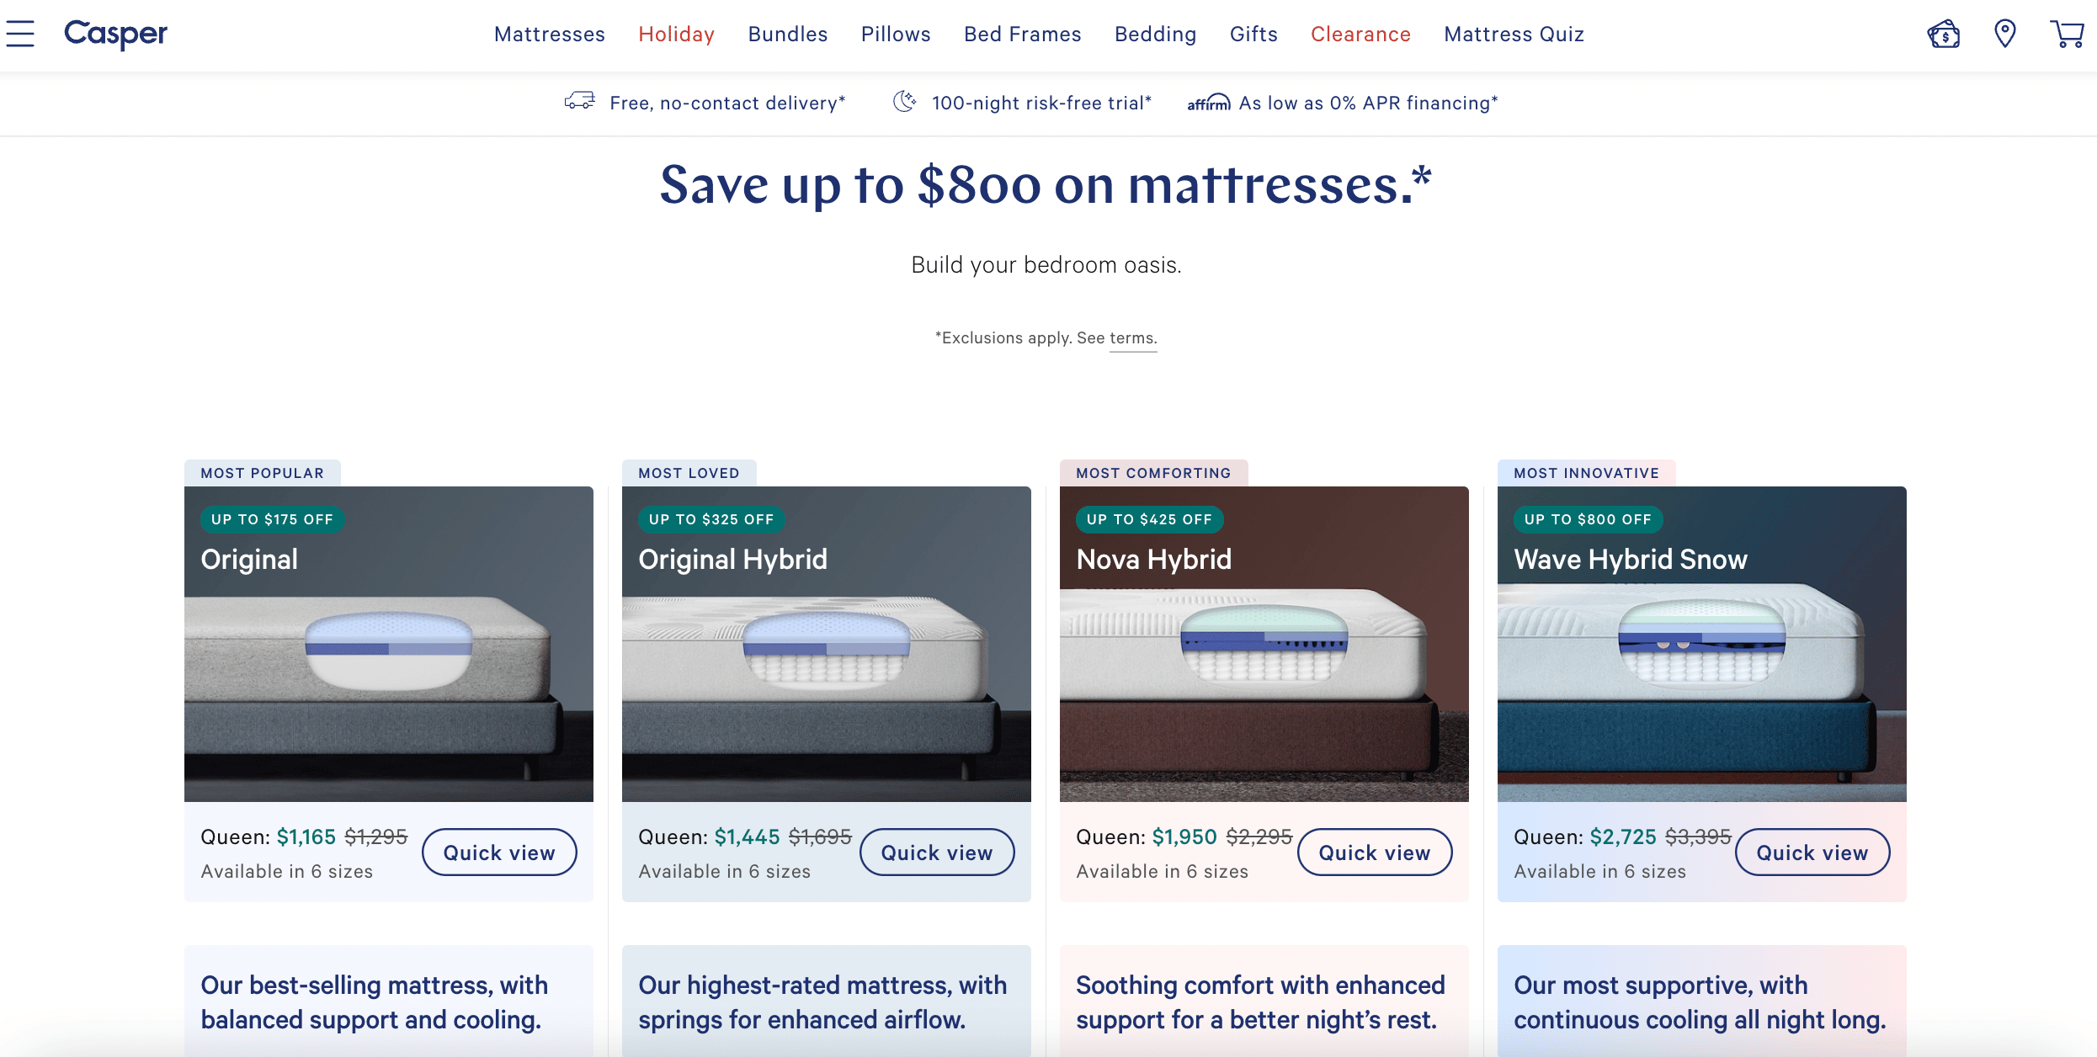Quick view the Original Hybrid mattress
Image resolution: width=2097 pixels, height=1057 pixels.
click(937, 853)
